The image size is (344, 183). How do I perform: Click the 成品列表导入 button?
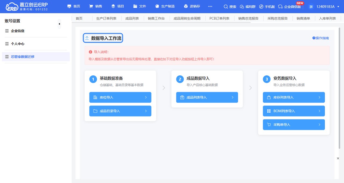(207, 97)
